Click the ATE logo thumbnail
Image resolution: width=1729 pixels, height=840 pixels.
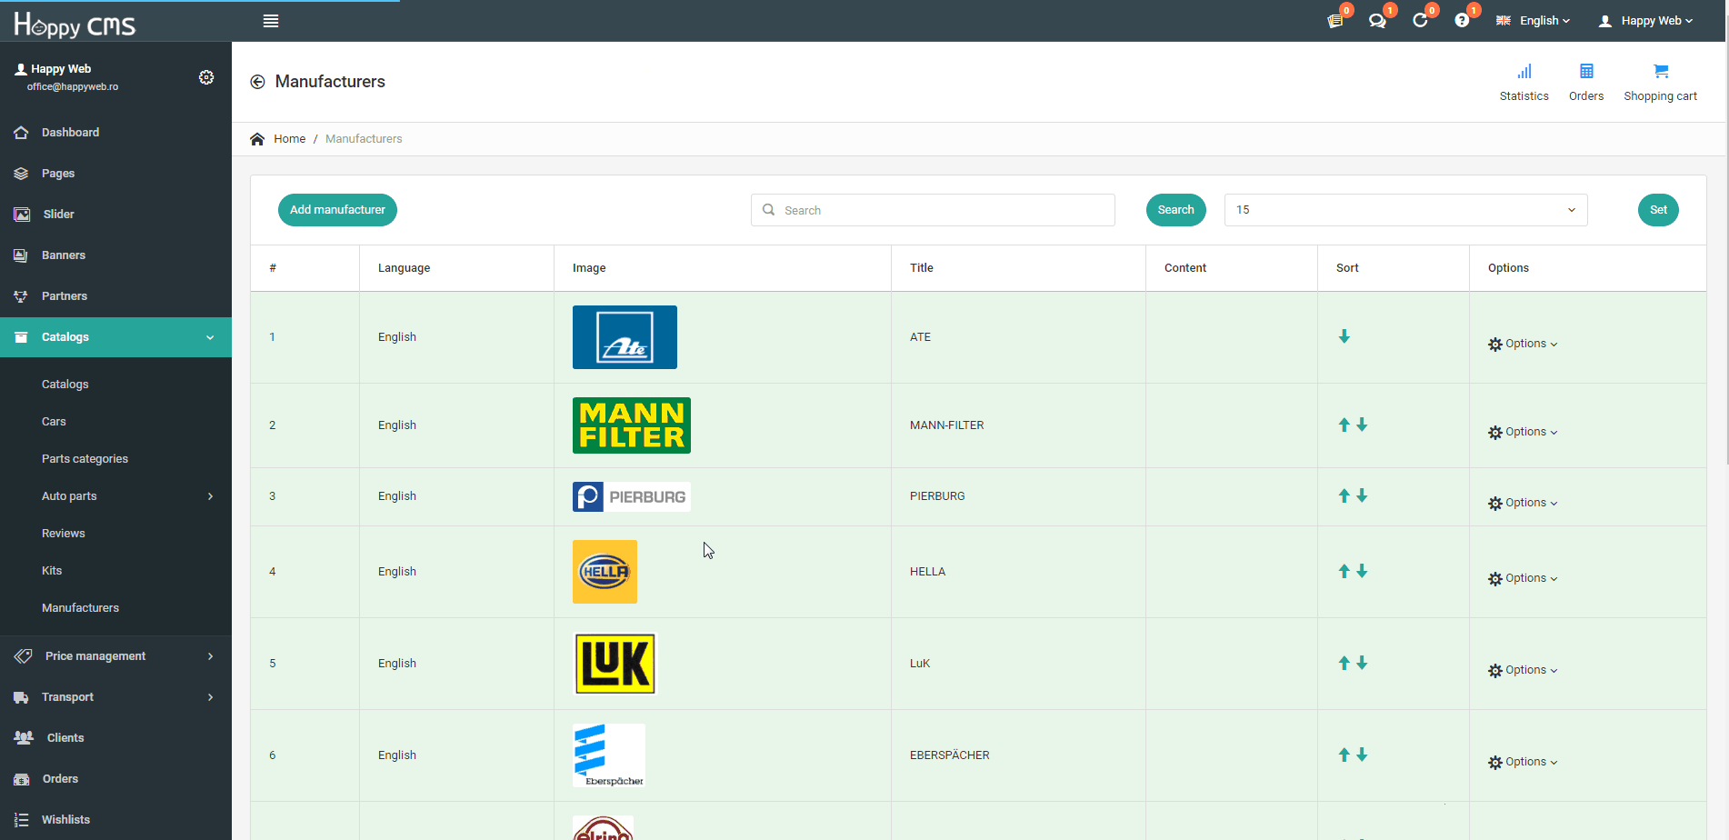625,337
